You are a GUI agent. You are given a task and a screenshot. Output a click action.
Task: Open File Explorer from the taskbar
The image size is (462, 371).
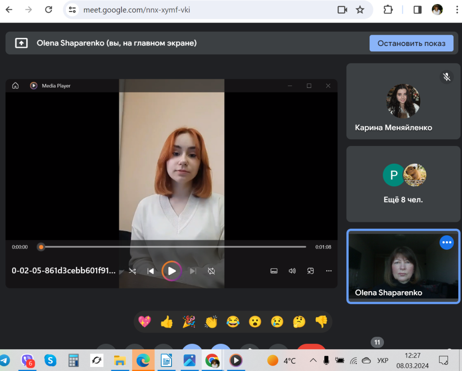120,360
